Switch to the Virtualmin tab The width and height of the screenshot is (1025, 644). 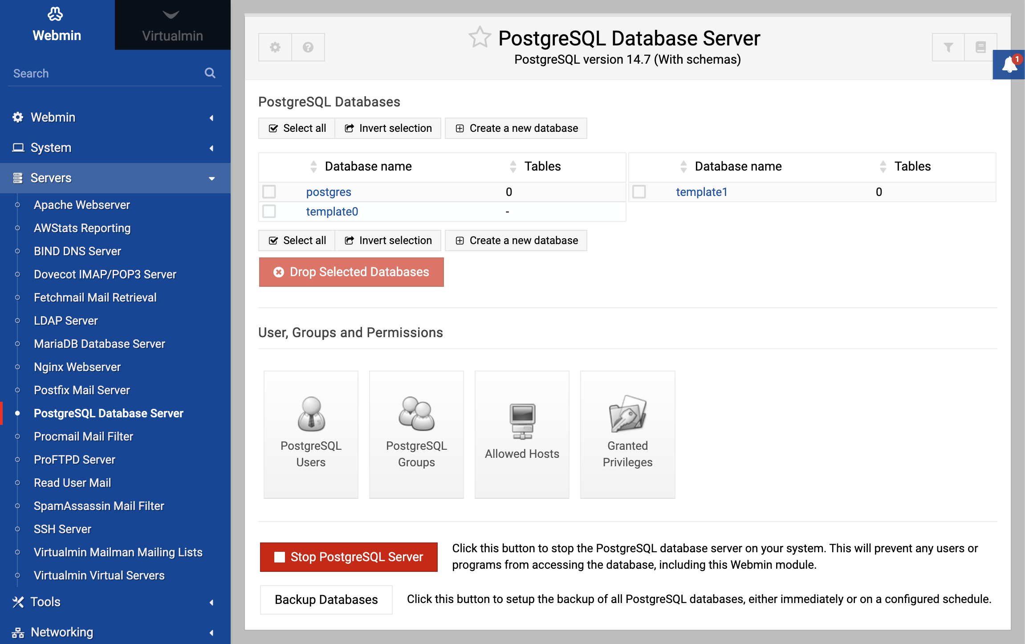click(x=172, y=25)
